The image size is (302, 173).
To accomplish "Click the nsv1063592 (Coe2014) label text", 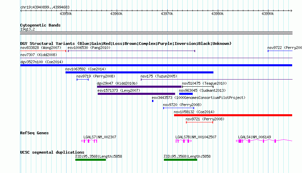I will tap(86, 69).
